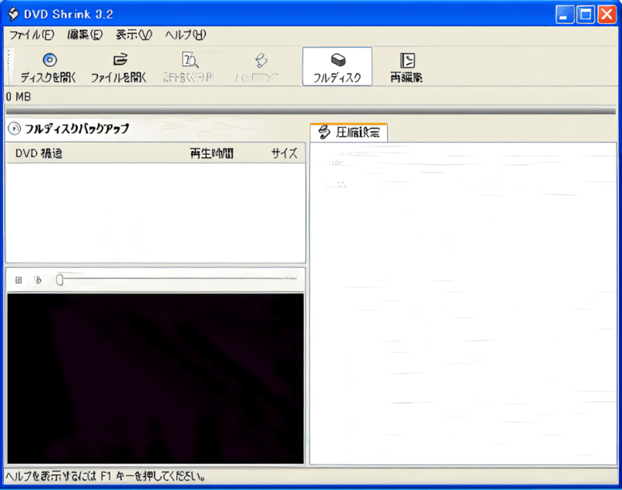Click the disc icon beside フルディスクバックアップ

pyautogui.click(x=14, y=128)
